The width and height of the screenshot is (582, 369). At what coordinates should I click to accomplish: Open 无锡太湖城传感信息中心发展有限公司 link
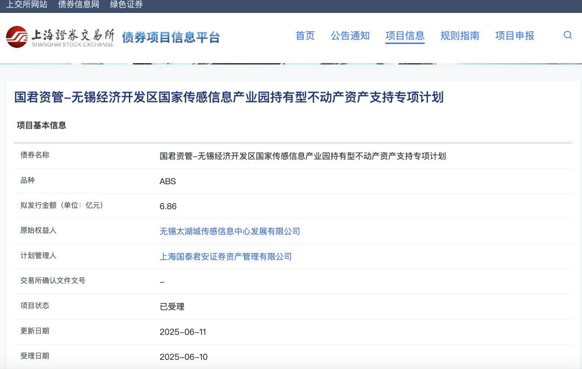[230, 232]
